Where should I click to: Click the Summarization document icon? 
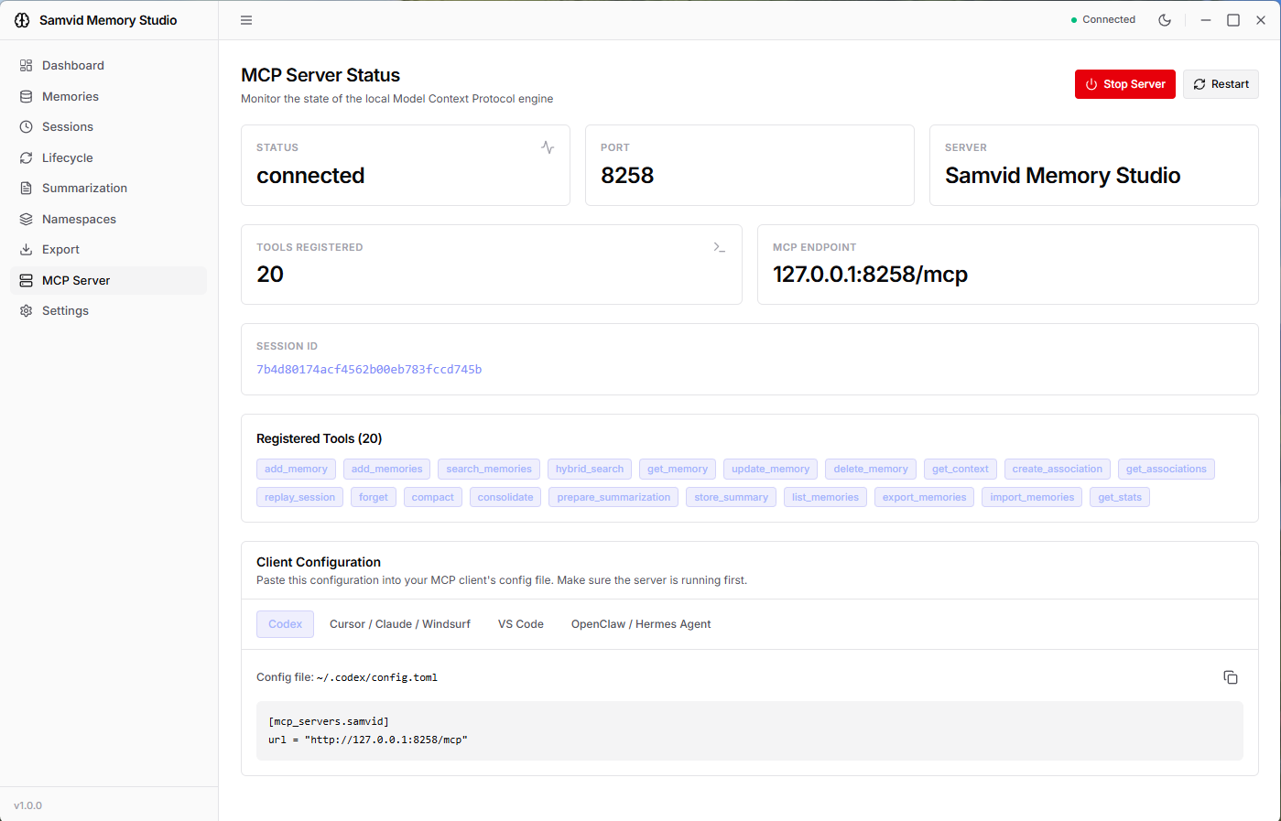click(x=26, y=189)
